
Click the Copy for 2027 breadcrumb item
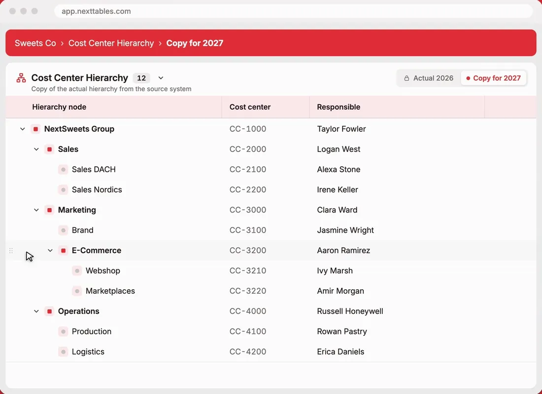point(195,43)
